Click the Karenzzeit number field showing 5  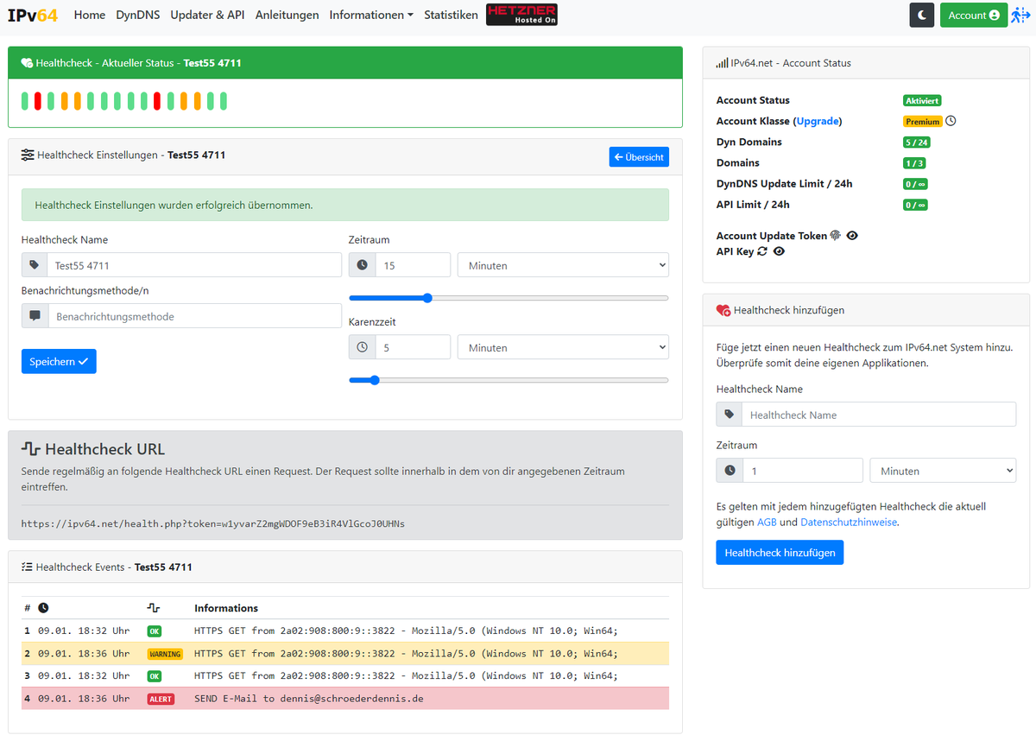point(413,347)
